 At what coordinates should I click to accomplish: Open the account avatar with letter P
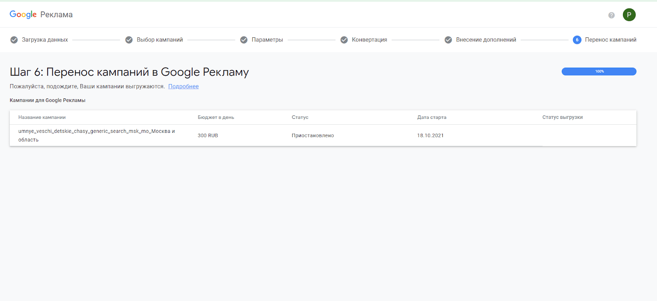(x=629, y=15)
